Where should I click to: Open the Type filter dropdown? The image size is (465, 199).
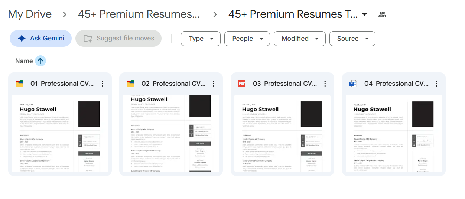click(x=201, y=39)
